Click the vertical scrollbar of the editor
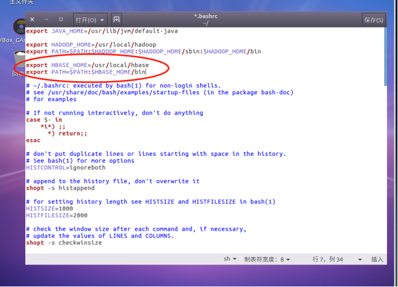 tap(385, 57)
